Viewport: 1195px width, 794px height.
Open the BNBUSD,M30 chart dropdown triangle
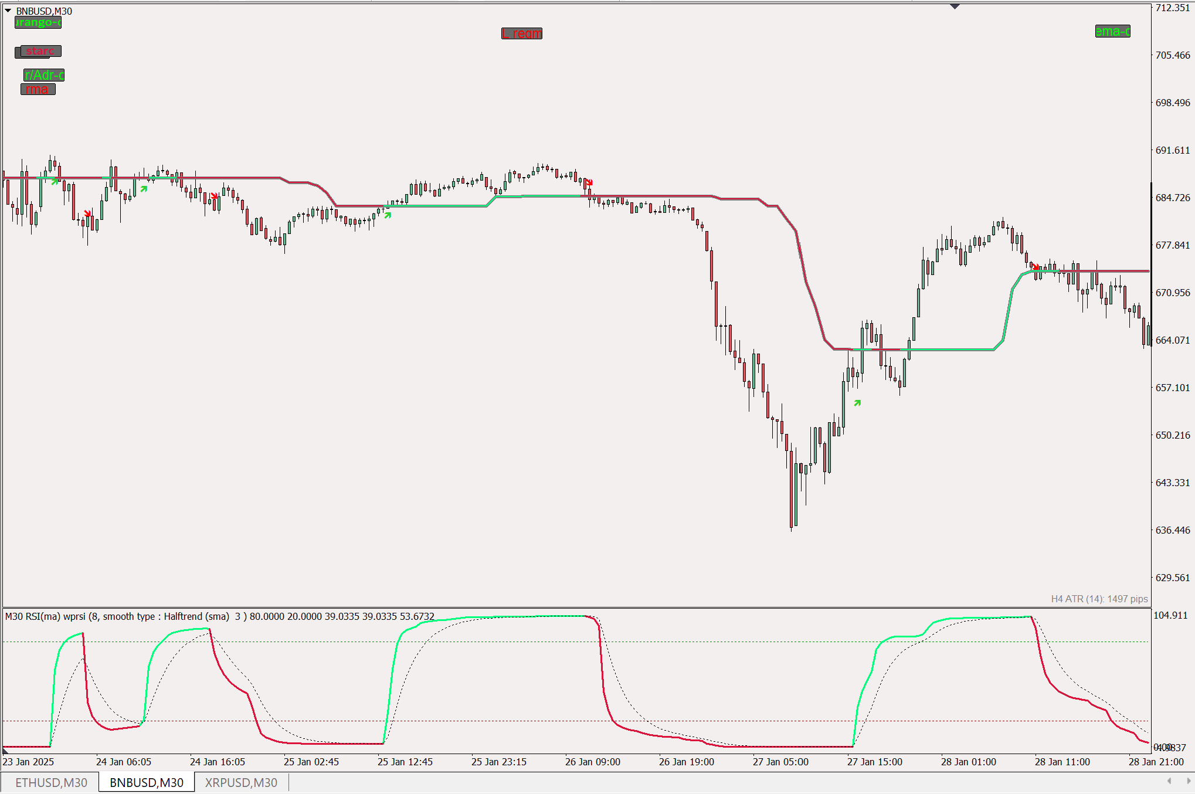coord(8,11)
